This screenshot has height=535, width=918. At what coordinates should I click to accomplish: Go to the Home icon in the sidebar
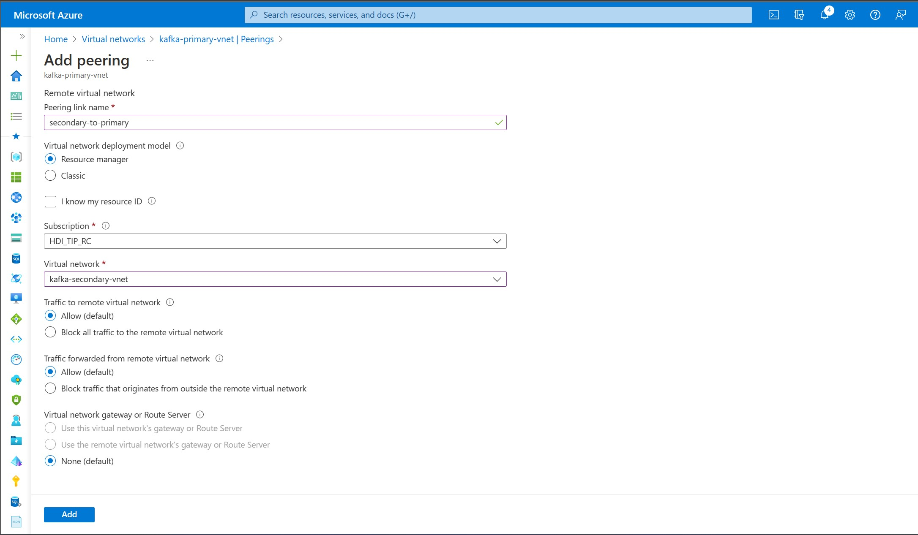(x=16, y=76)
